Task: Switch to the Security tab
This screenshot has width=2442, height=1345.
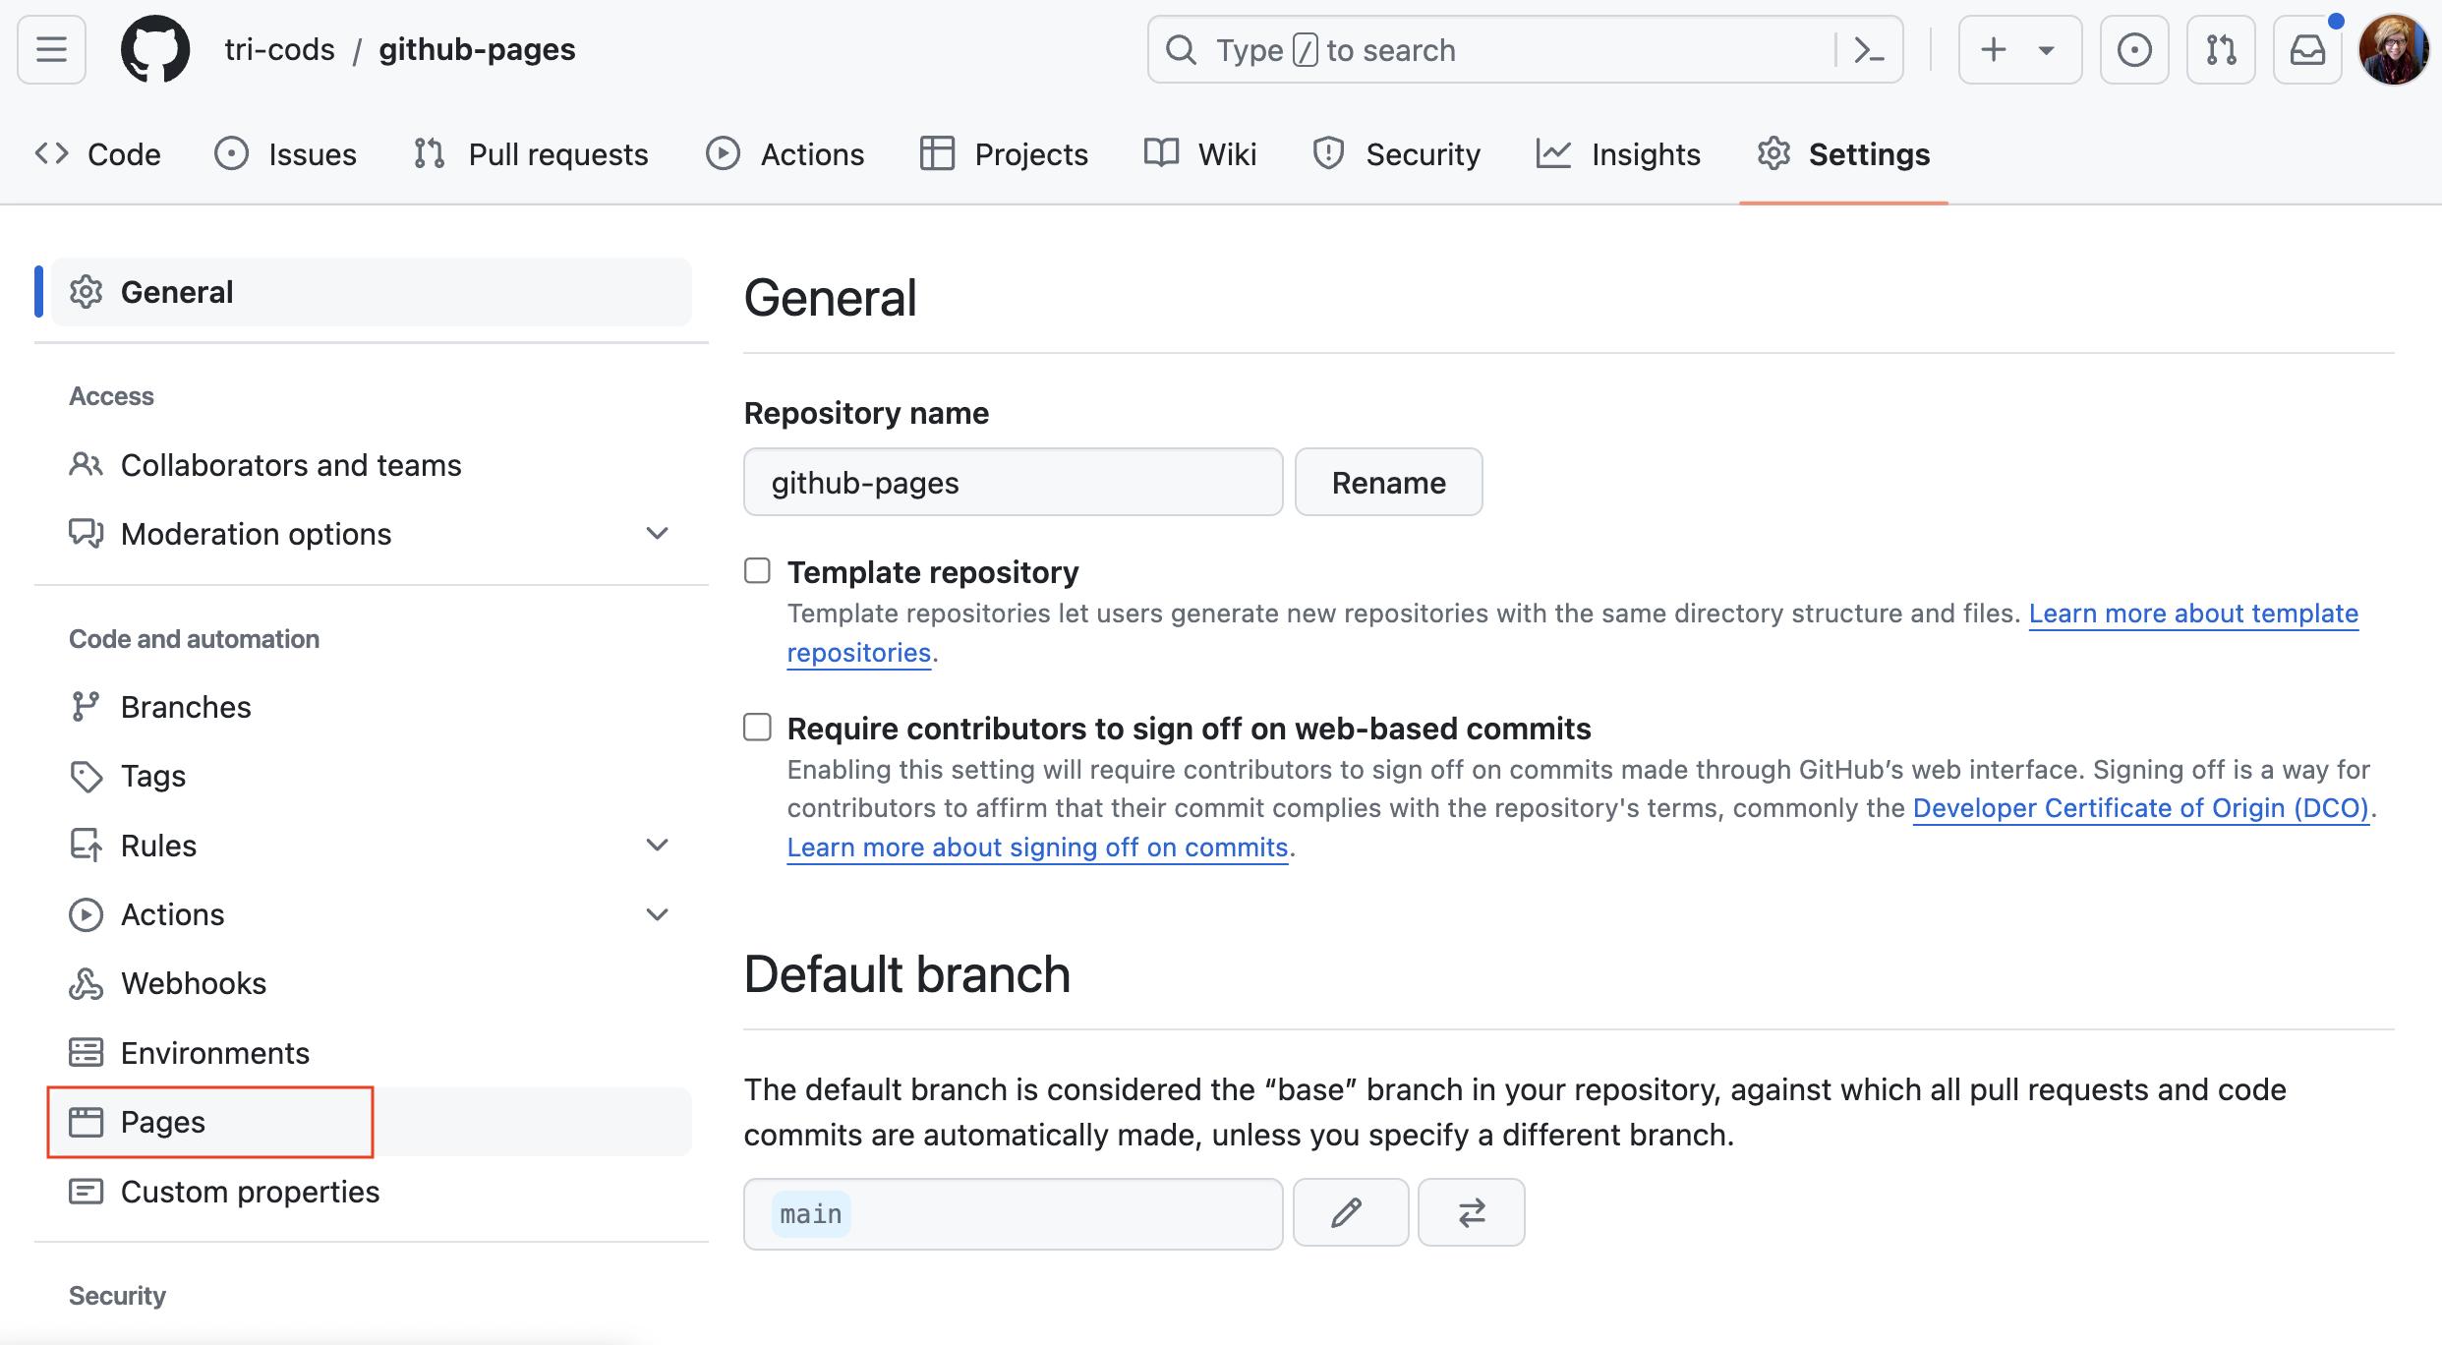Action: [x=1396, y=154]
